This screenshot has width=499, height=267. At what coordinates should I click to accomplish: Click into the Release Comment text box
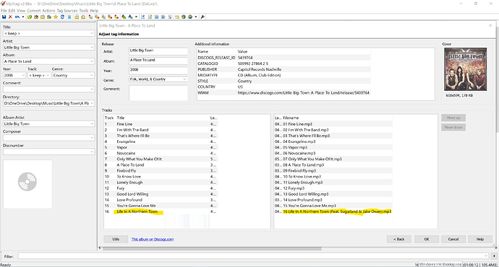pyautogui.click(x=158, y=93)
